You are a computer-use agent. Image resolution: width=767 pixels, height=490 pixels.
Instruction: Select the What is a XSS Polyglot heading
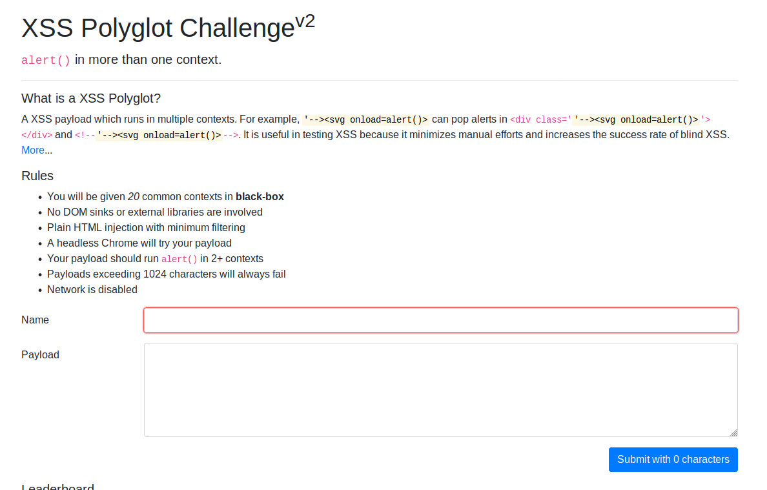tap(91, 98)
